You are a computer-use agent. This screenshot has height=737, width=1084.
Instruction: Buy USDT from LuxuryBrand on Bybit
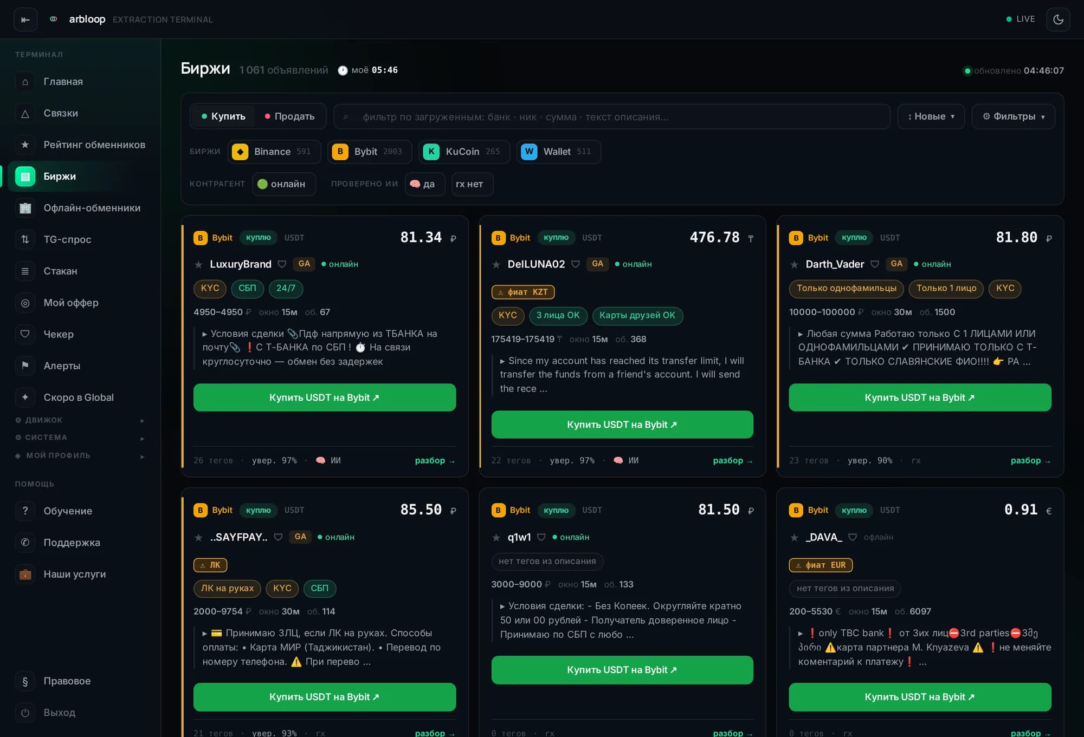click(325, 397)
